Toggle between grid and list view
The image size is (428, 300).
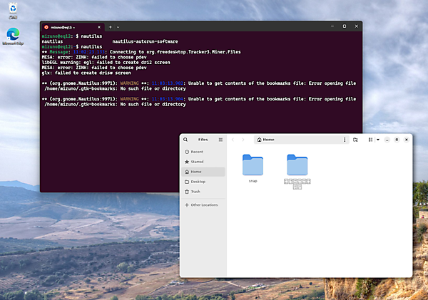(370, 140)
